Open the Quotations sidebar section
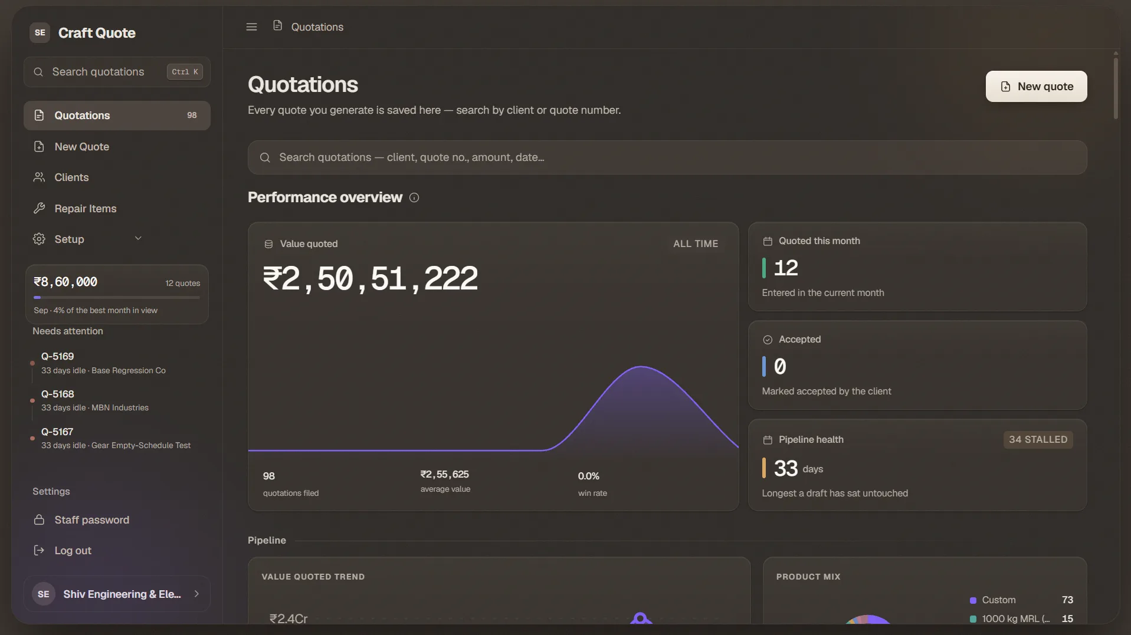 pos(117,116)
